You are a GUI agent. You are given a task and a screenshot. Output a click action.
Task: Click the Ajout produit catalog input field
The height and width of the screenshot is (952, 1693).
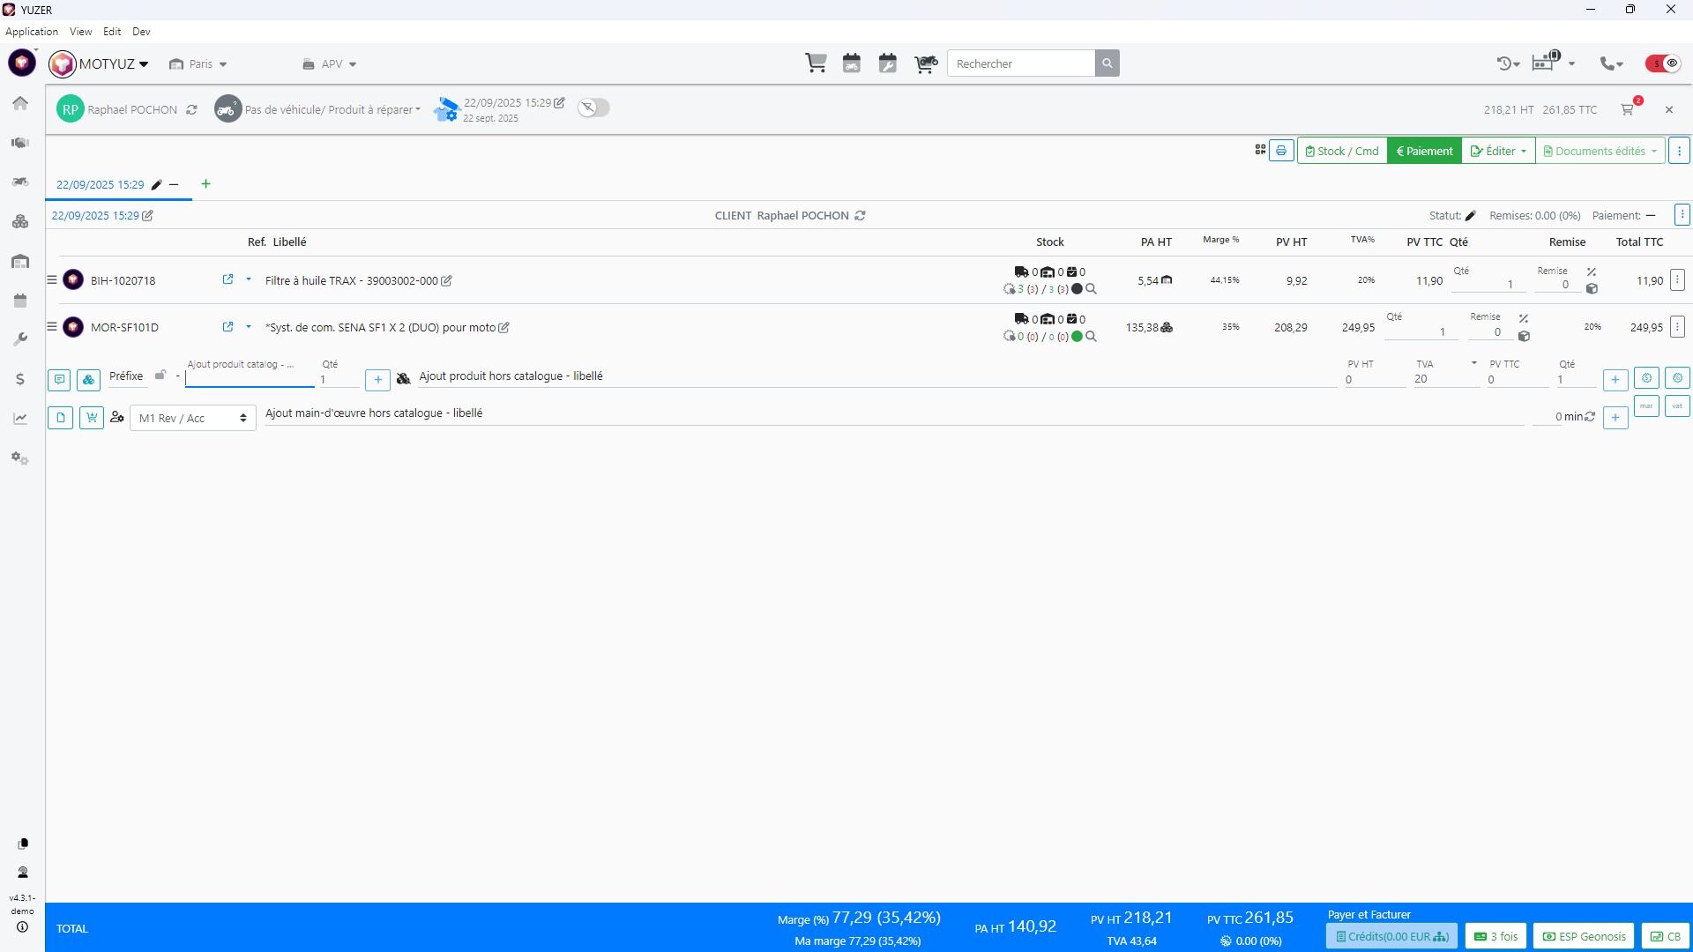[x=250, y=379]
